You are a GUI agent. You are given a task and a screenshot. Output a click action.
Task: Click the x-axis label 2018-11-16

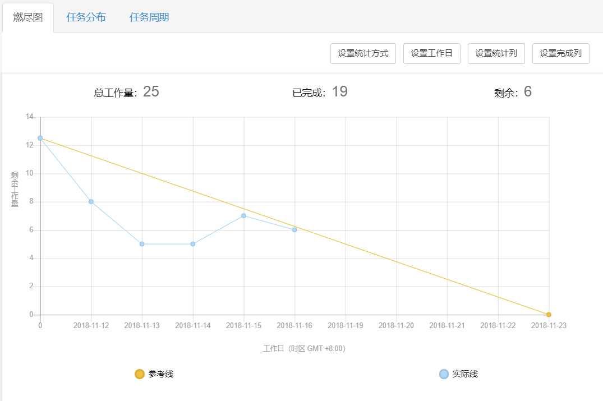294,326
